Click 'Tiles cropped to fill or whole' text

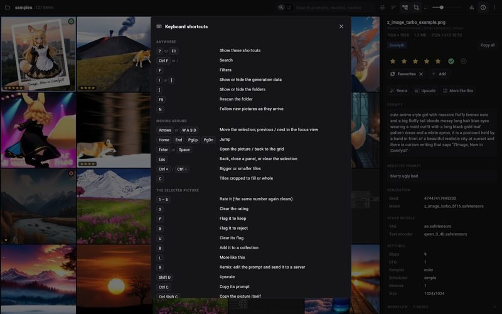246,178
